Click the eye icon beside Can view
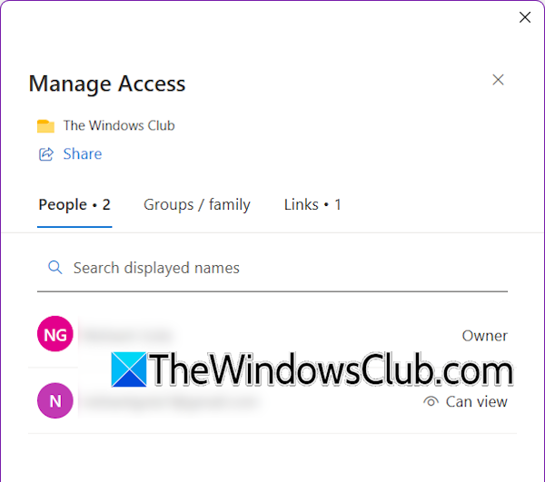The width and height of the screenshot is (545, 482). pos(431,401)
